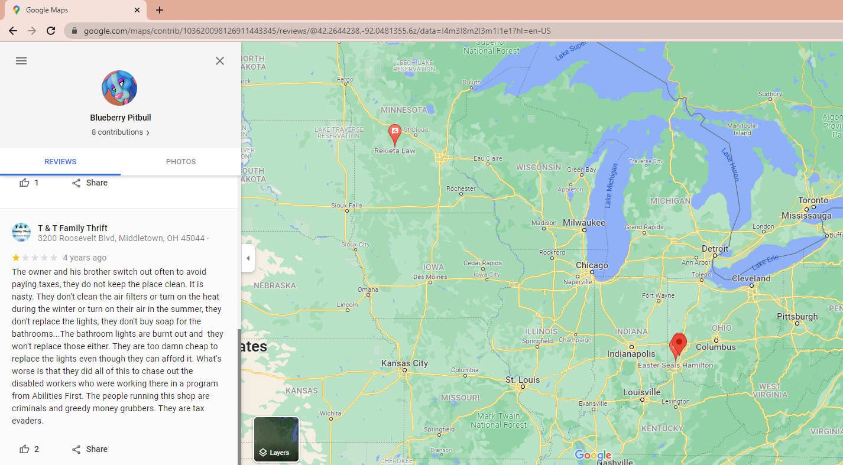Switch to the PHOTOS tab

pos(181,162)
